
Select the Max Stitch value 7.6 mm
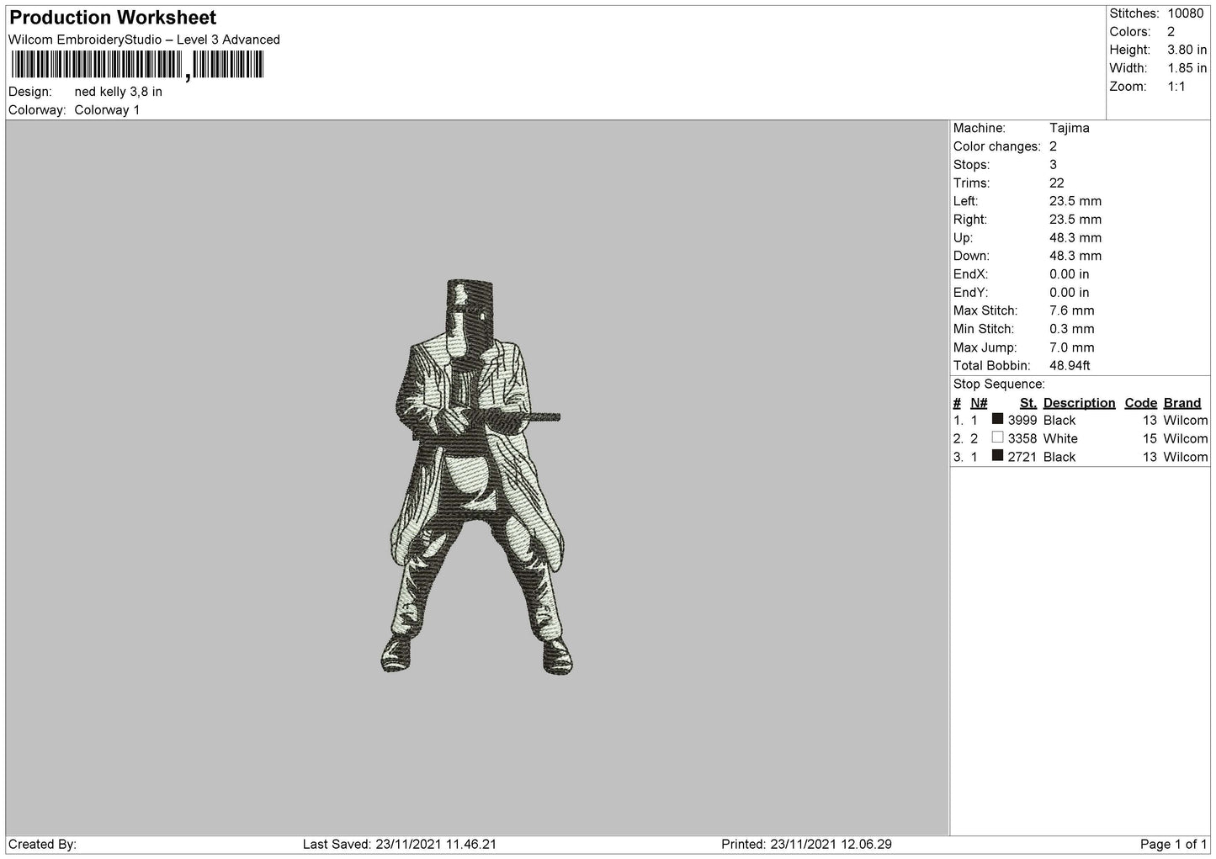point(1072,311)
